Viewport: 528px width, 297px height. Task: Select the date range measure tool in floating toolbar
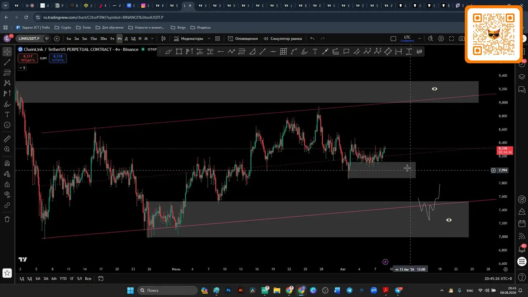(398, 52)
